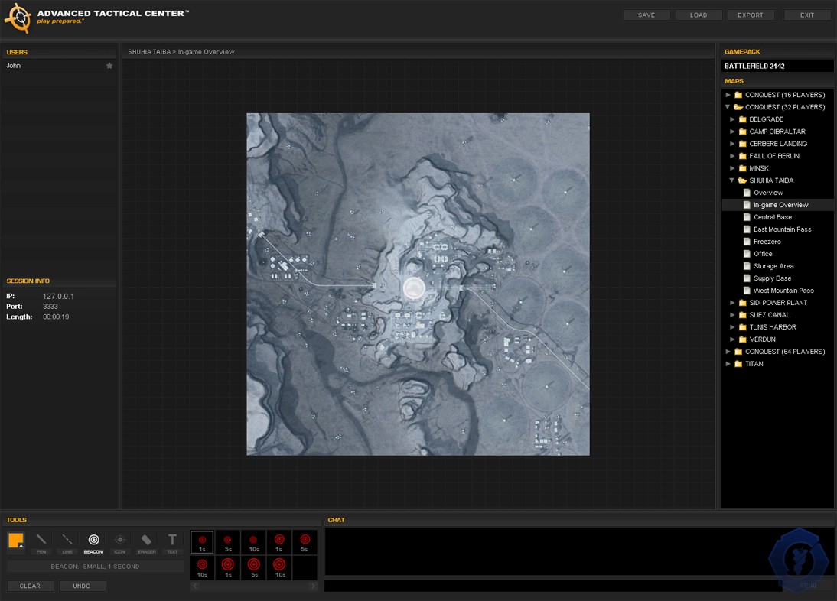Expand the VERDUN map folder
837x601 pixels.
pos(732,339)
